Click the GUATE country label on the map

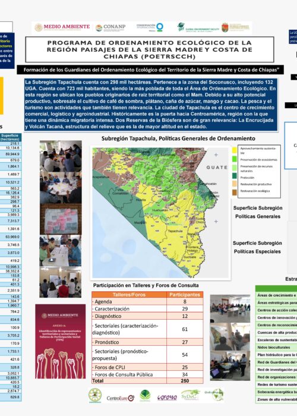coord(217,168)
